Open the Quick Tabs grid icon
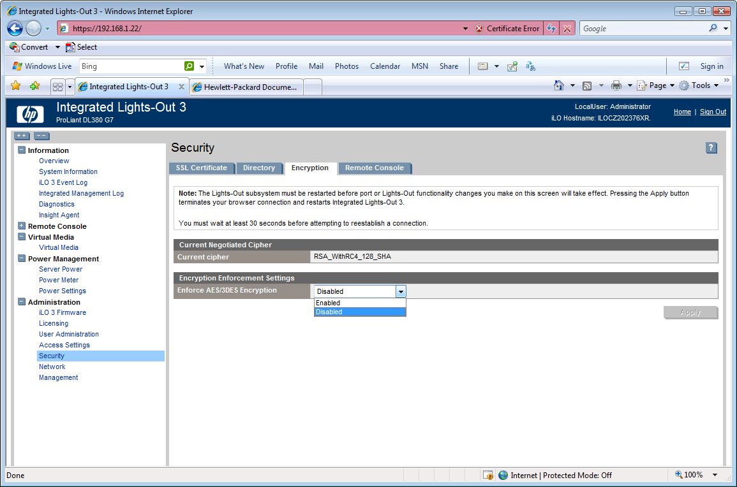737x487 pixels. [58, 87]
